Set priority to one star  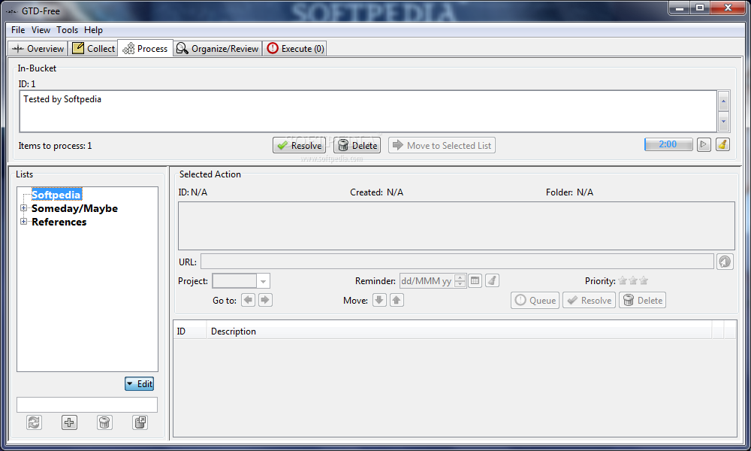623,280
